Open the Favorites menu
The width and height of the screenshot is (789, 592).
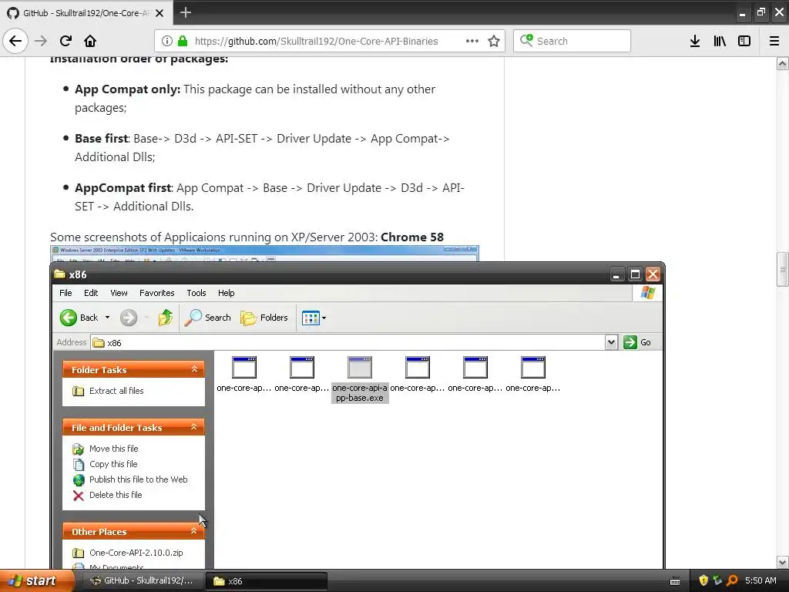[157, 293]
